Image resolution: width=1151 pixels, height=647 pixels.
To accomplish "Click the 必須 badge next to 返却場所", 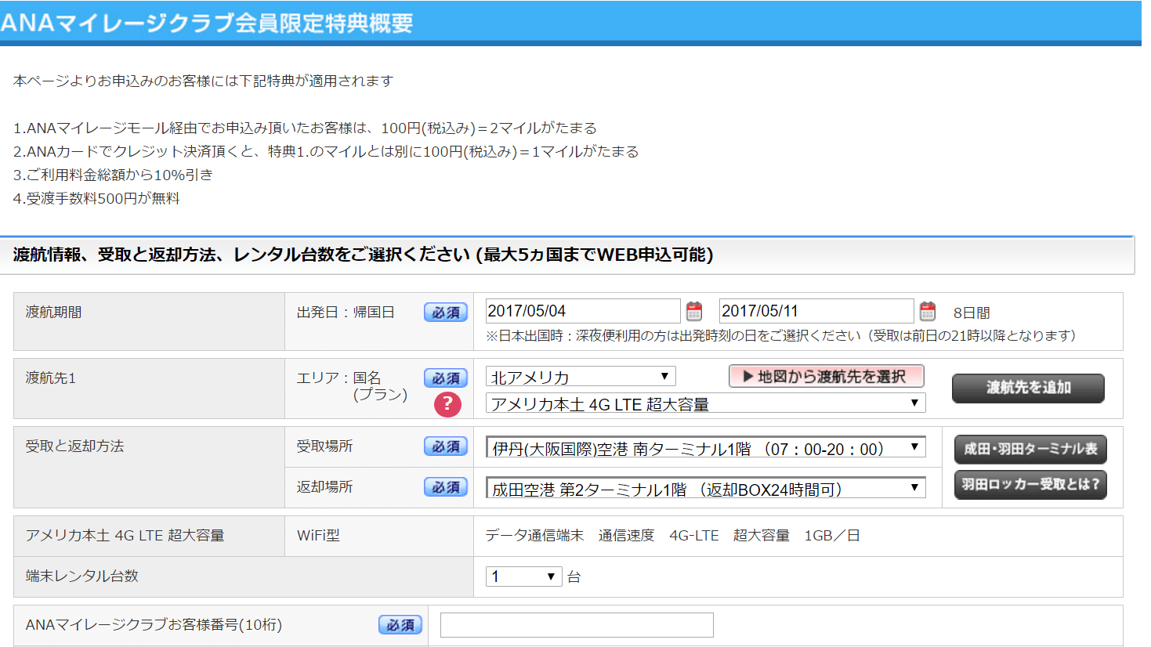I will tap(446, 487).
